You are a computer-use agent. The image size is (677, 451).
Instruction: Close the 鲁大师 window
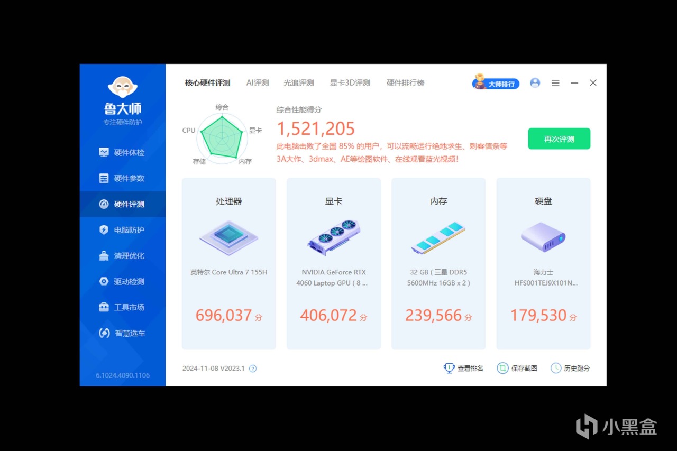coord(593,83)
